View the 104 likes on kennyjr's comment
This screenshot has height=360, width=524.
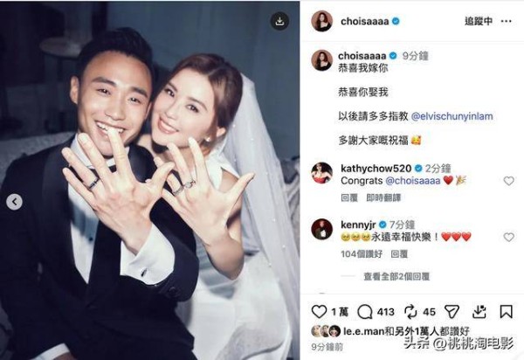point(362,254)
